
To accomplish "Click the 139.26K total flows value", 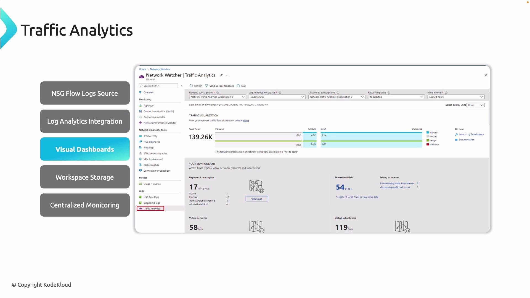I will [x=201, y=137].
